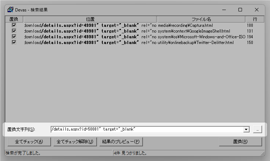Click status text 4件 見つかりました。
The image size is (270, 161).
pyautogui.click(x=130, y=153)
